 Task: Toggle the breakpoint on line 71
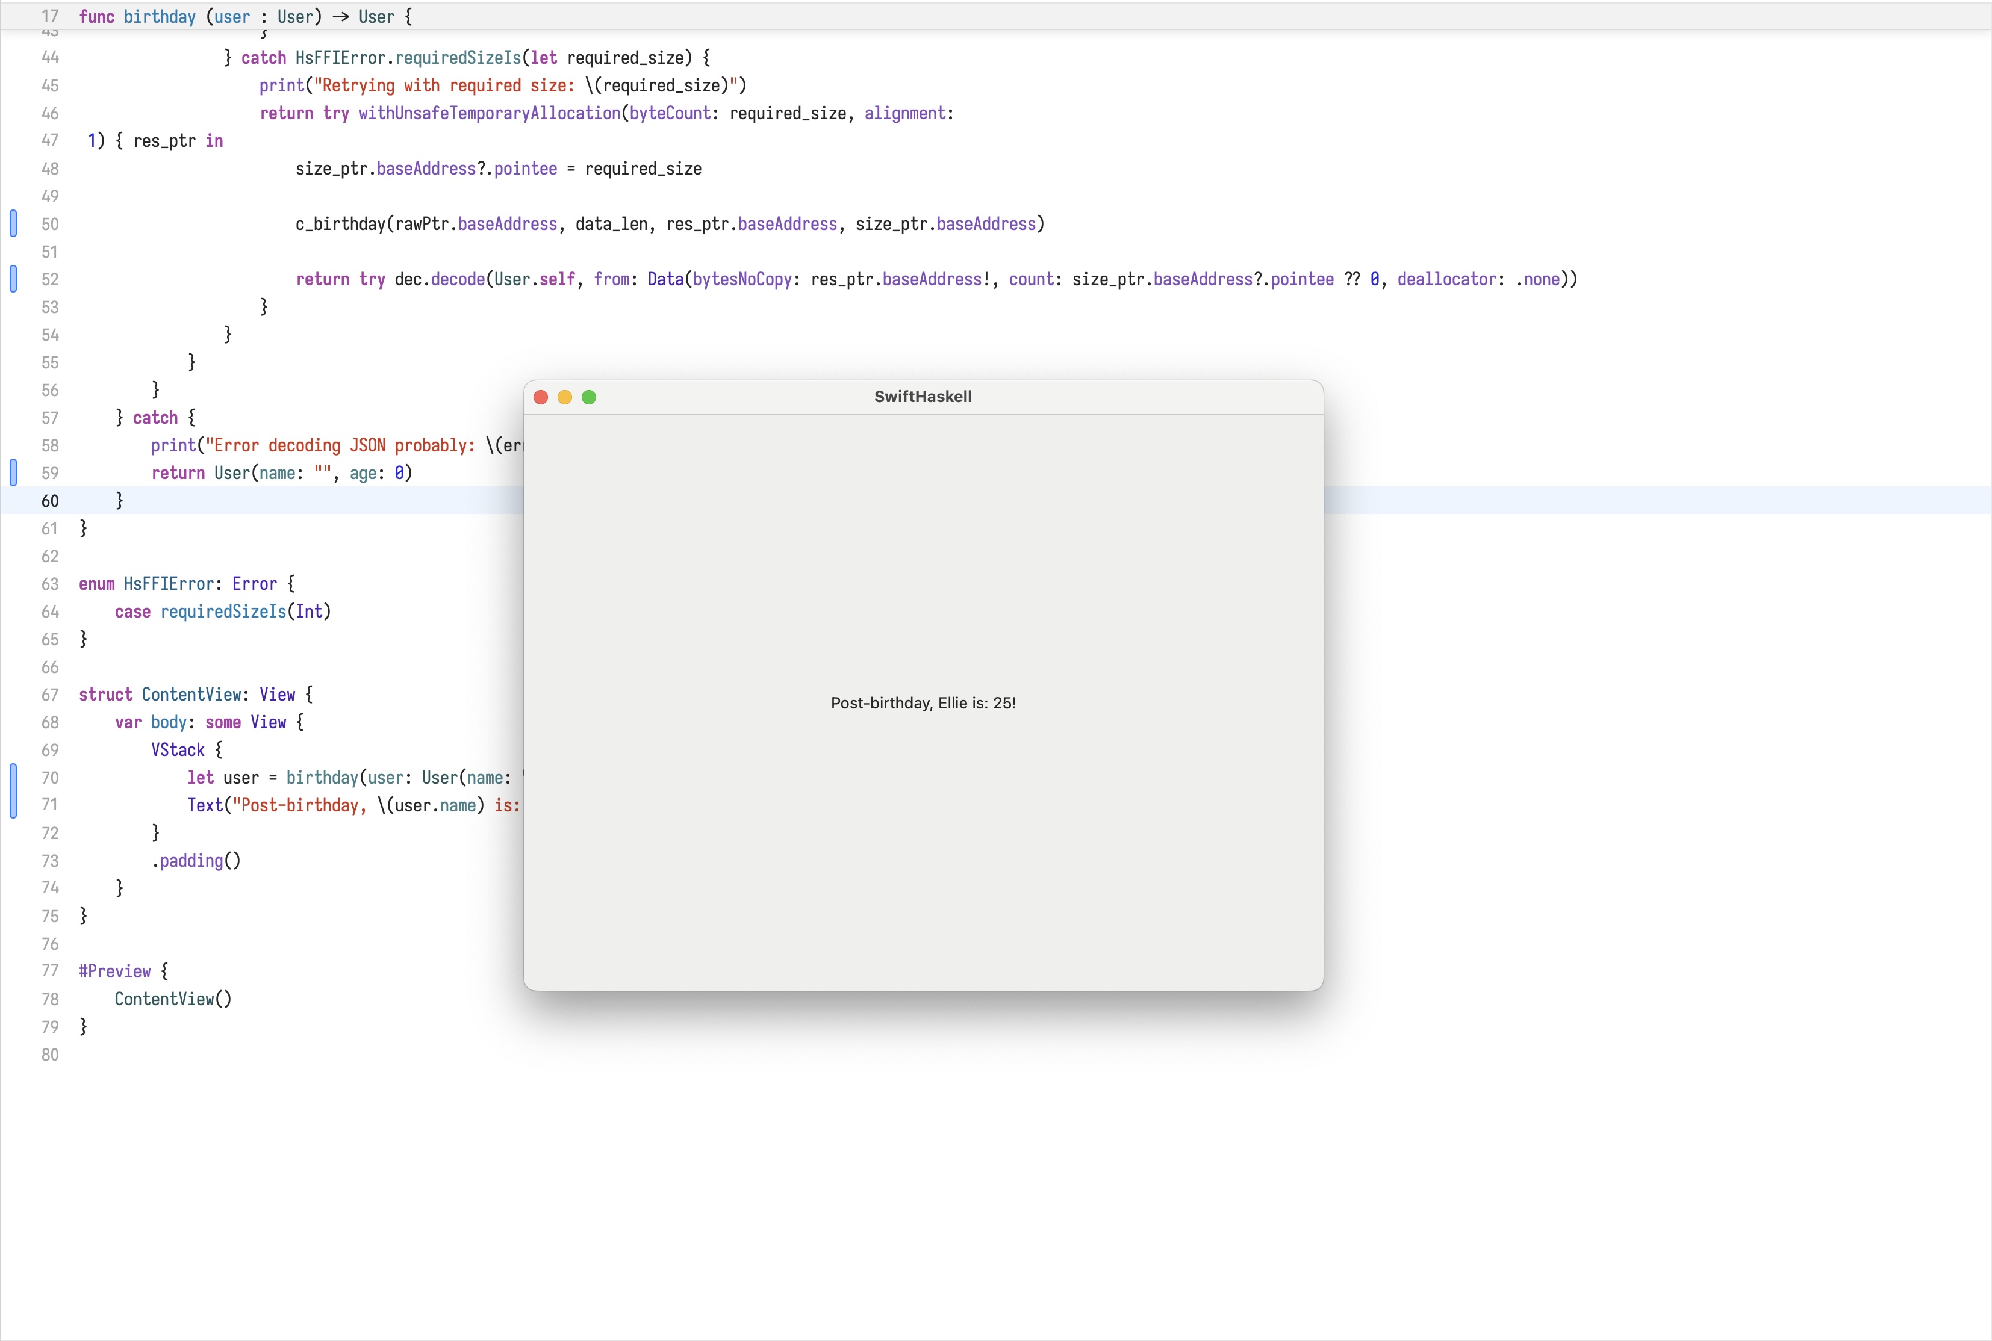(x=13, y=805)
